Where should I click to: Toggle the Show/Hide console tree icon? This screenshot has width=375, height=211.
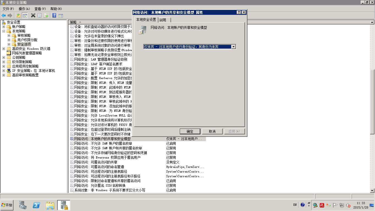[x=25, y=15]
